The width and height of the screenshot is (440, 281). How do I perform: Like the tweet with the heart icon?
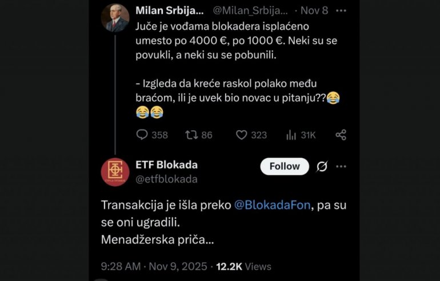coord(242,135)
